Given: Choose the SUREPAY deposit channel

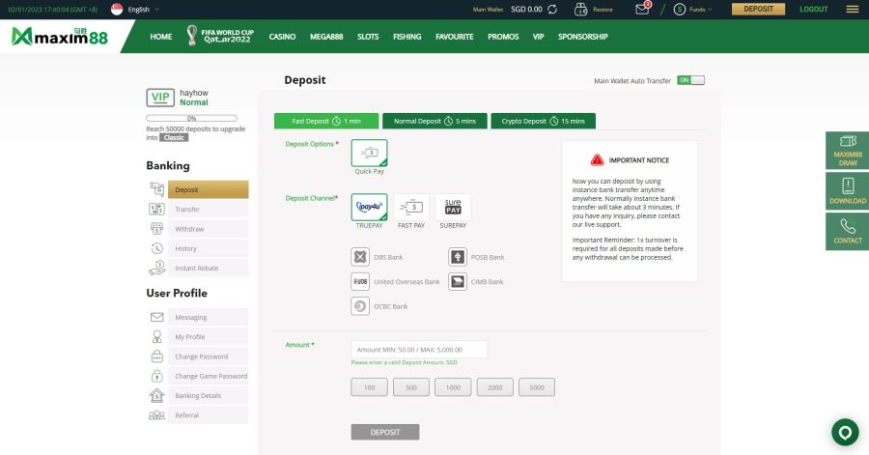Looking at the screenshot, I should tap(453, 208).
